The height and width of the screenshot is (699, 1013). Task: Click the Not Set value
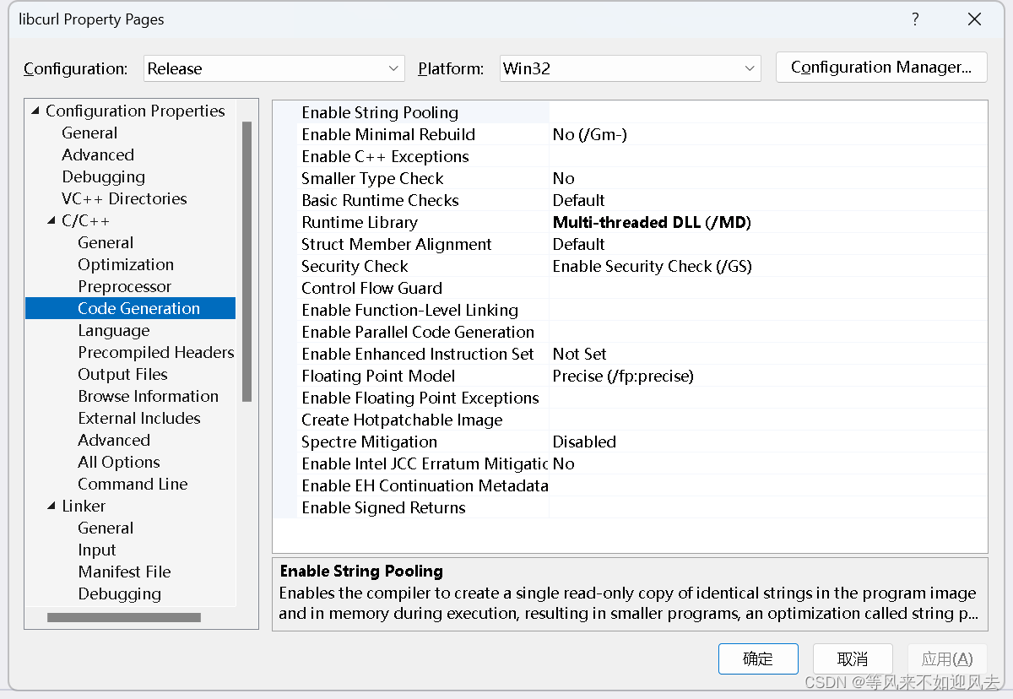(579, 354)
